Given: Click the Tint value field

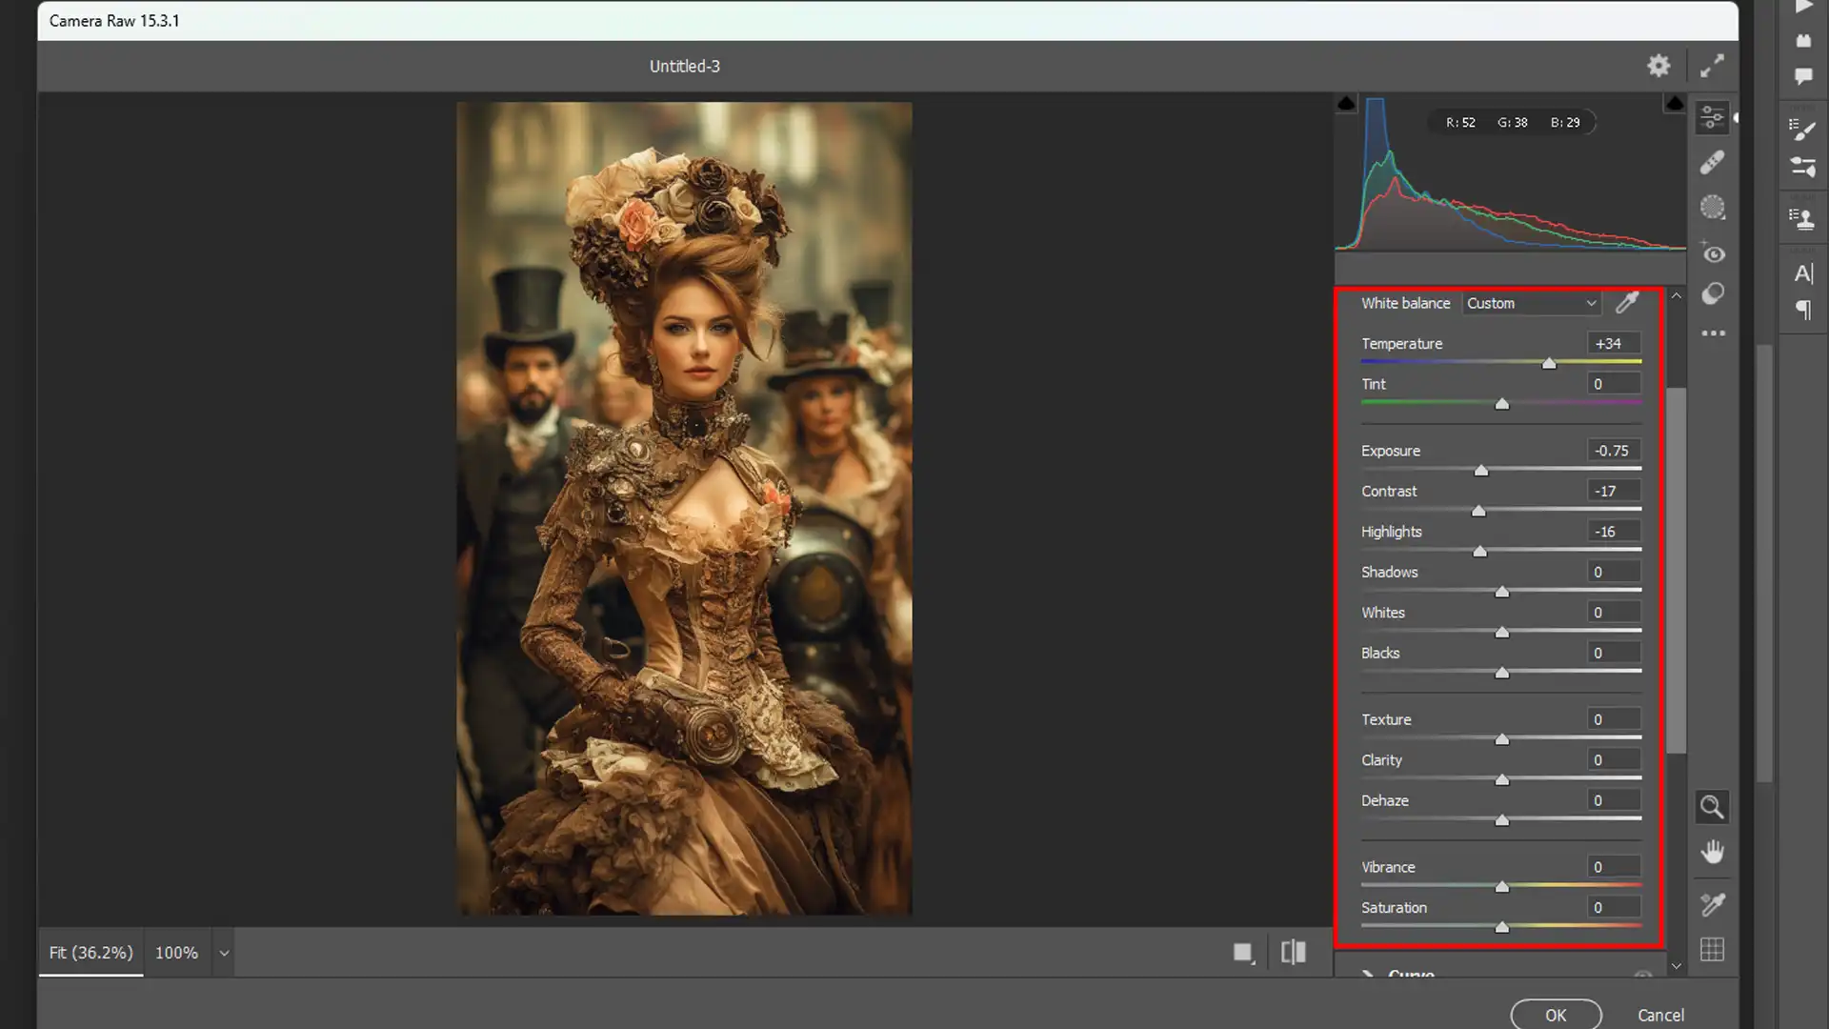Looking at the screenshot, I should pyautogui.click(x=1614, y=384).
